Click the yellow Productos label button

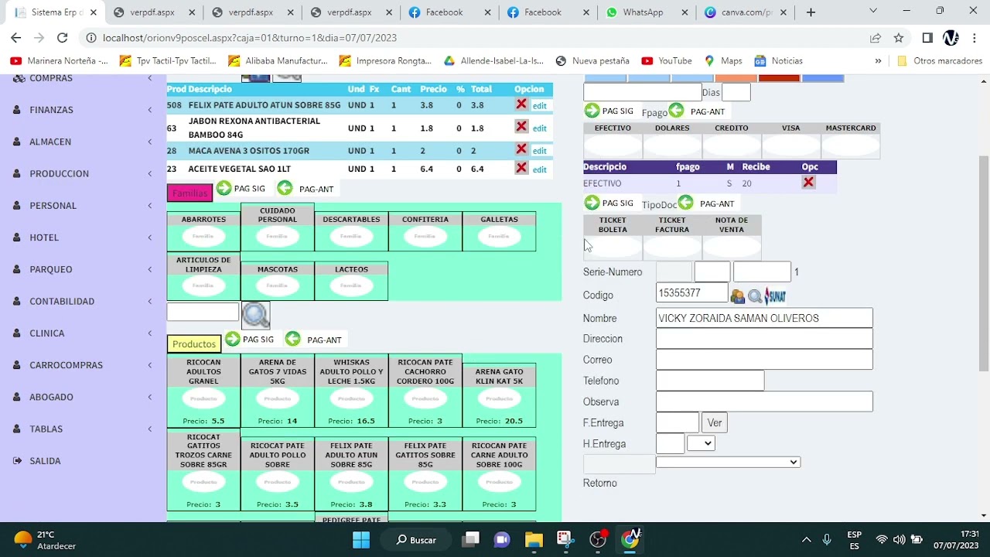point(194,343)
